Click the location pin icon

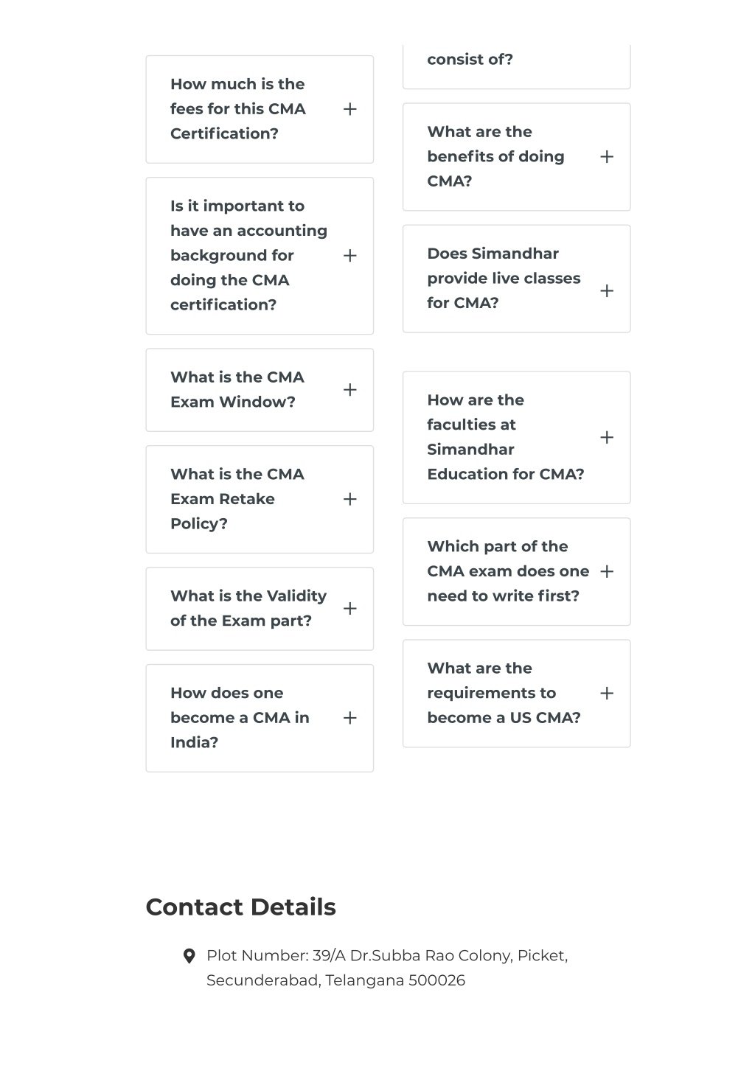(189, 956)
